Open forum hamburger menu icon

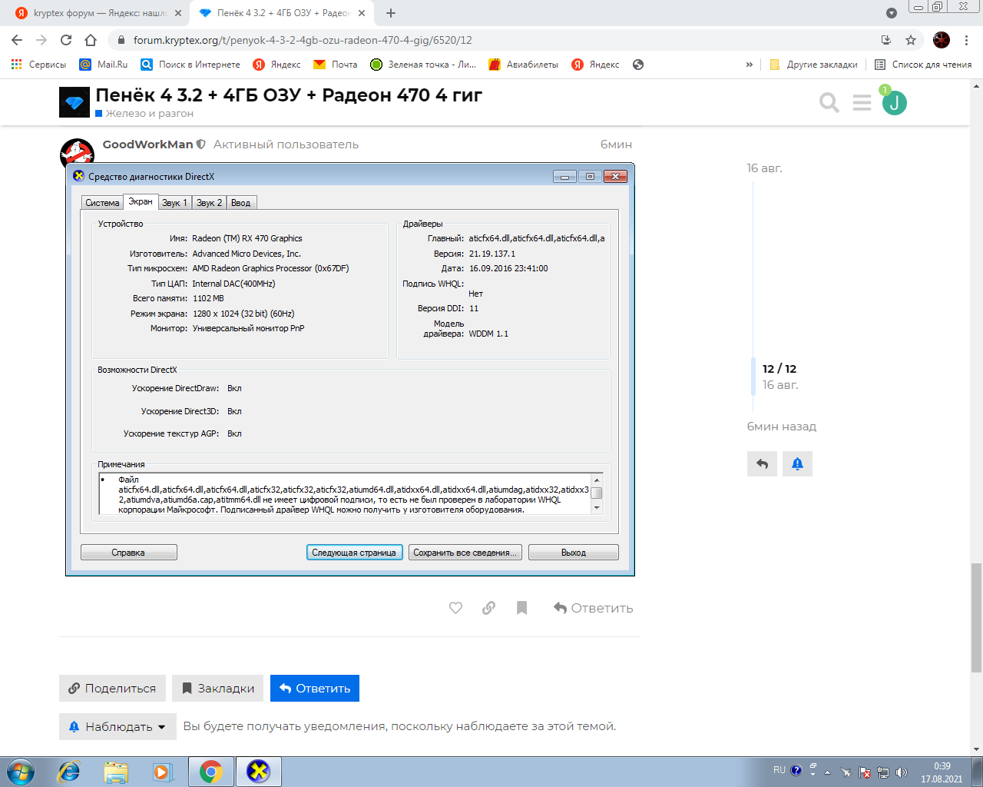pyautogui.click(x=862, y=102)
